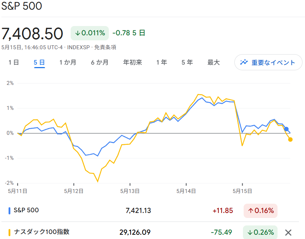Click the sparkle chart icon in 重要なイベント
The width and height of the screenshot is (305, 239).
[244, 62]
